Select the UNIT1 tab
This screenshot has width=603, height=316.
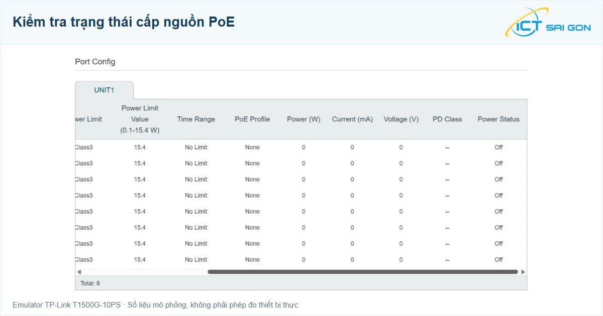(x=104, y=90)
